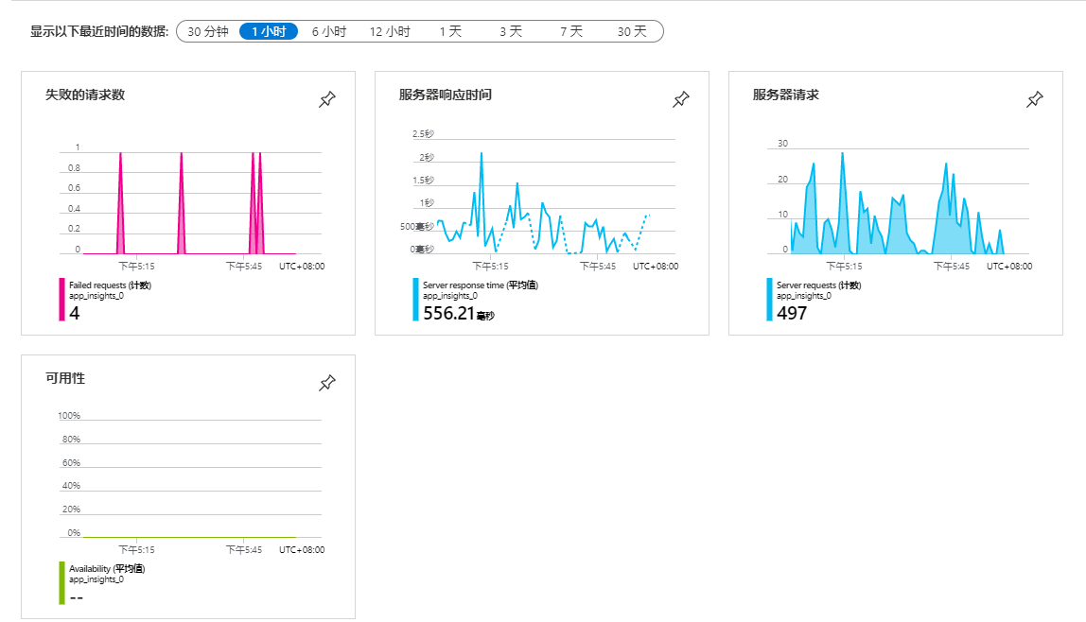The image size is (1086, 622).
Task: Select the 30 天 time range
Action: point(632,32)
